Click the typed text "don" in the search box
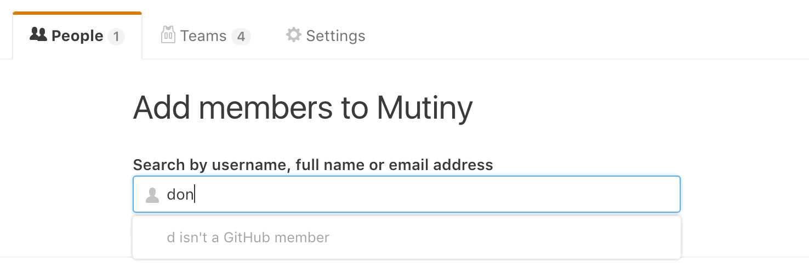809x280 pixels. coord(180,195)
